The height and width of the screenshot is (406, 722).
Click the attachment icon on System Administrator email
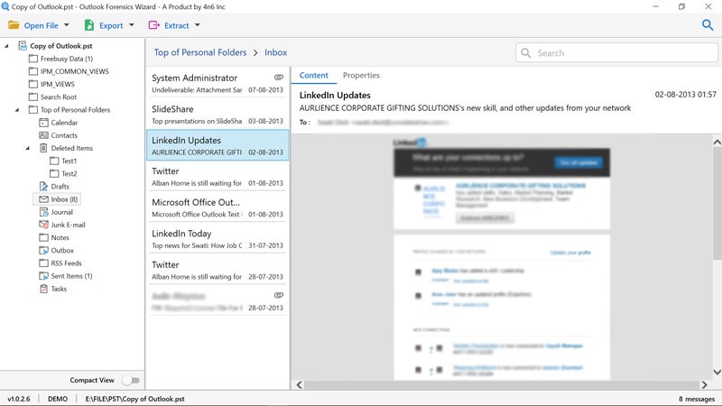279,78
